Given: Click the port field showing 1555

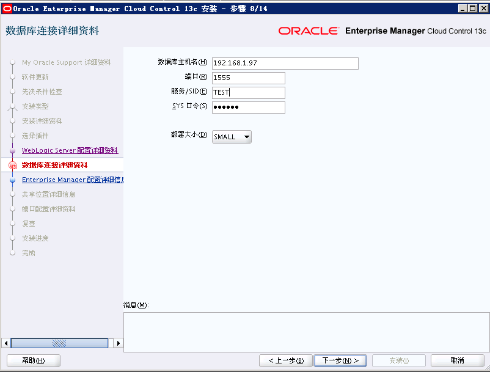Looking at the screenshot, I should [249, 78].
